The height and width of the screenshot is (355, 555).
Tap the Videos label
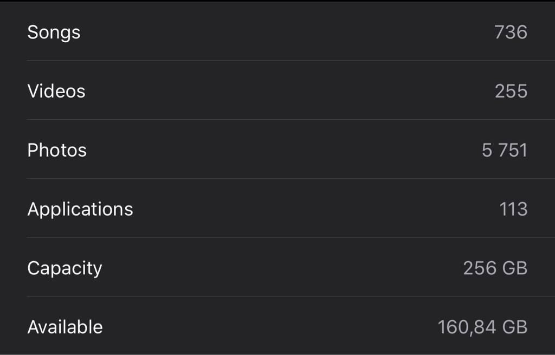pos(56,91)
